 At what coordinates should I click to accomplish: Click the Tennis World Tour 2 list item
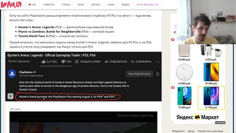(x=53, y=36)
